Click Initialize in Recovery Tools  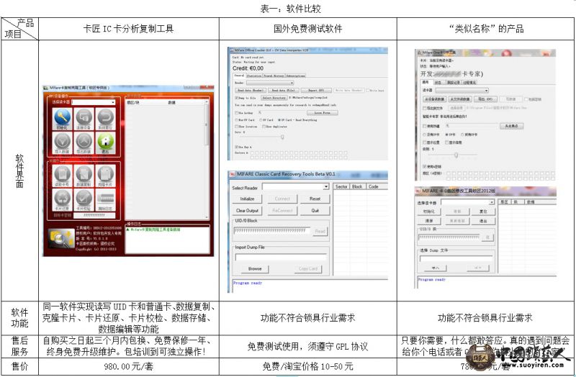(x=247, y=199)
